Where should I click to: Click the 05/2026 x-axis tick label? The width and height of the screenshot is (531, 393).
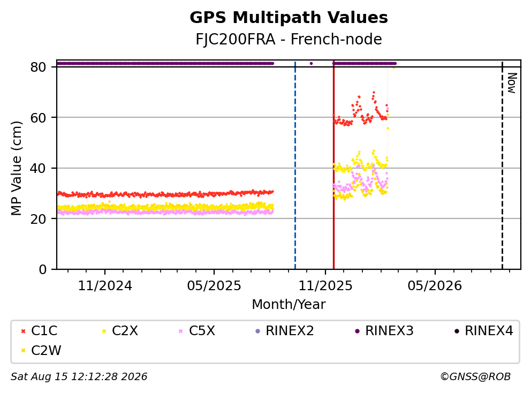tap(435, 286)
